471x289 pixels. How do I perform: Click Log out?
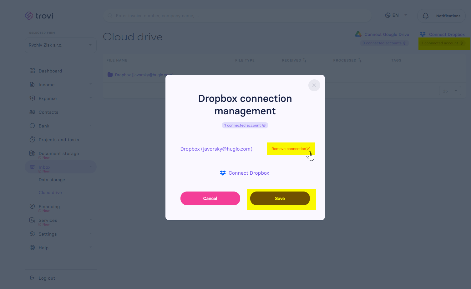(x=47, y=278)
